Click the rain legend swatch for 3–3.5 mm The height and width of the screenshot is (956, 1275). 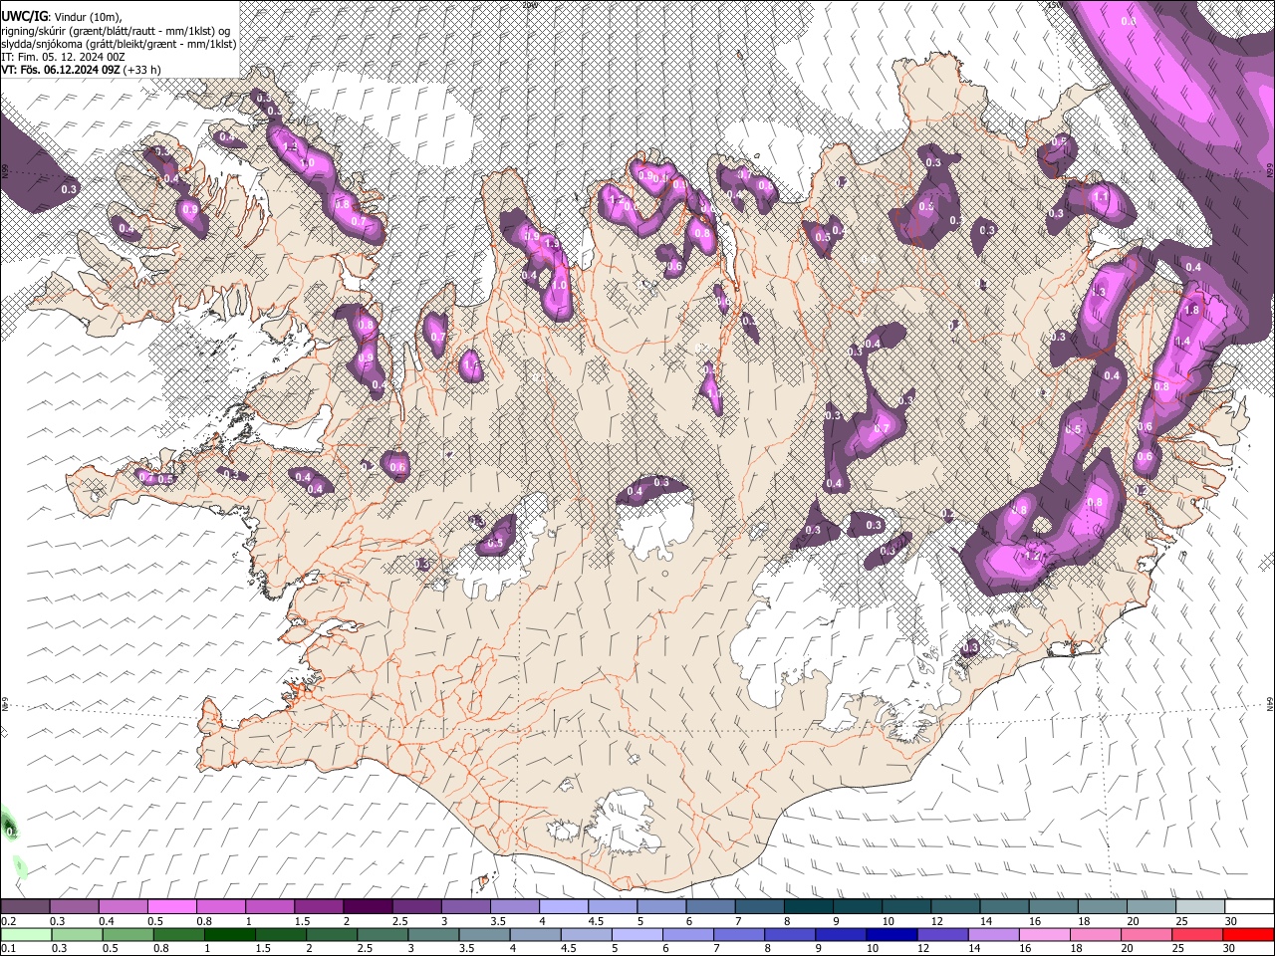(432, 934)
